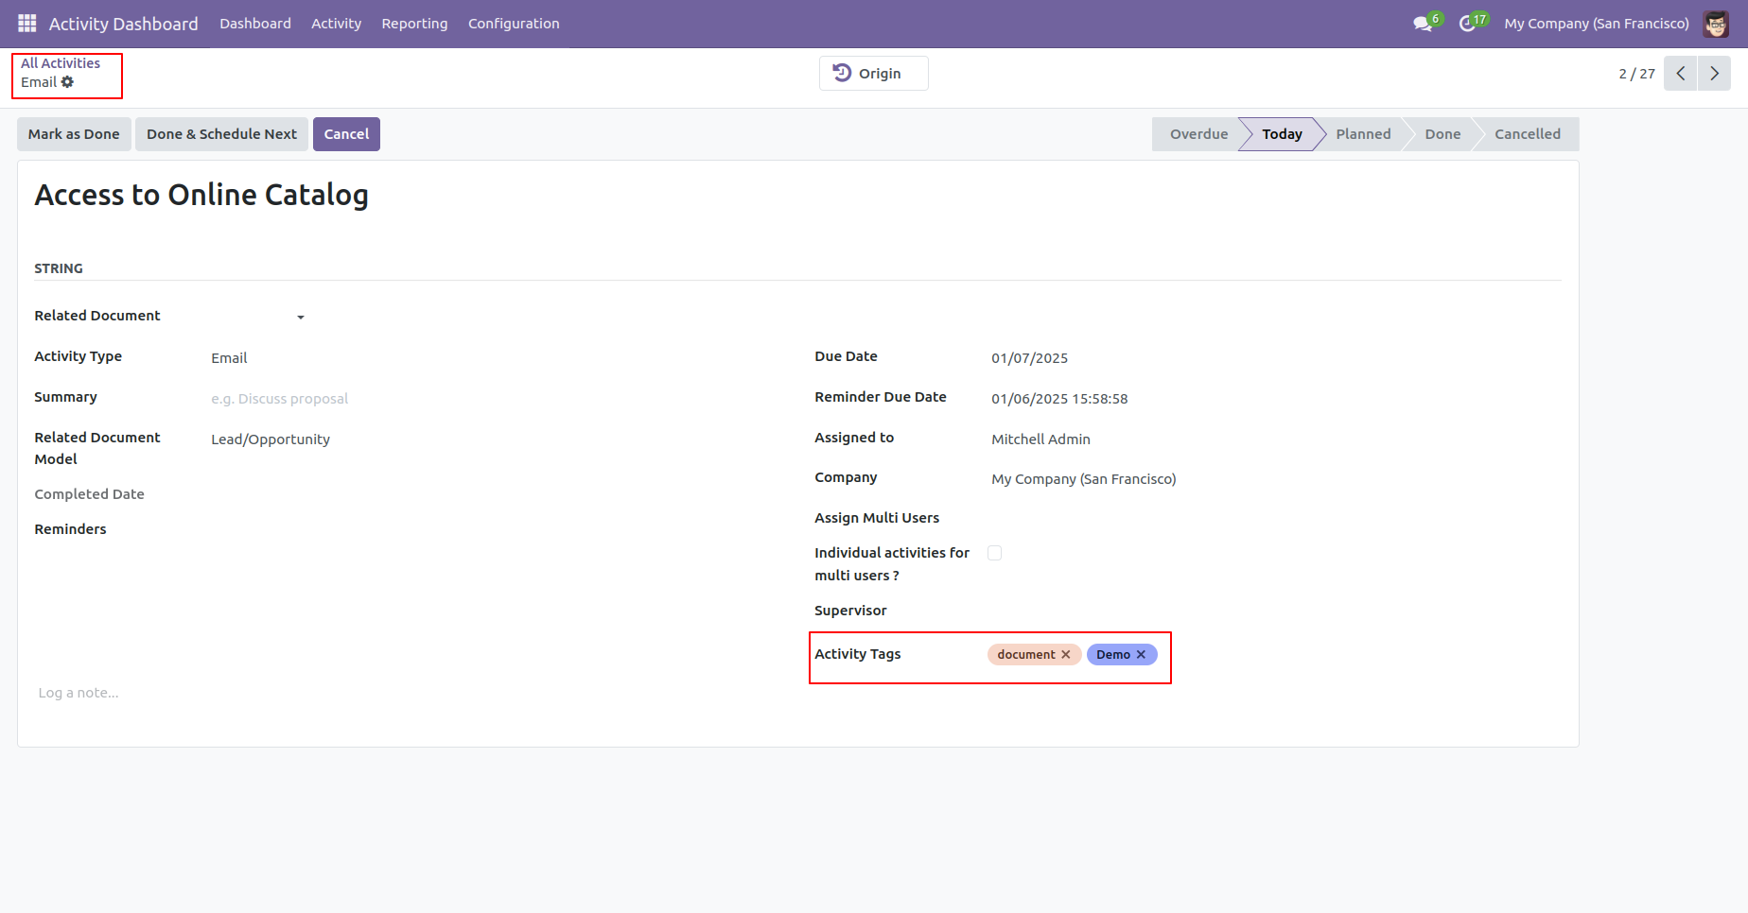Click the Reminders field
The image size is (1748, 913).
(x=494, y=530)
